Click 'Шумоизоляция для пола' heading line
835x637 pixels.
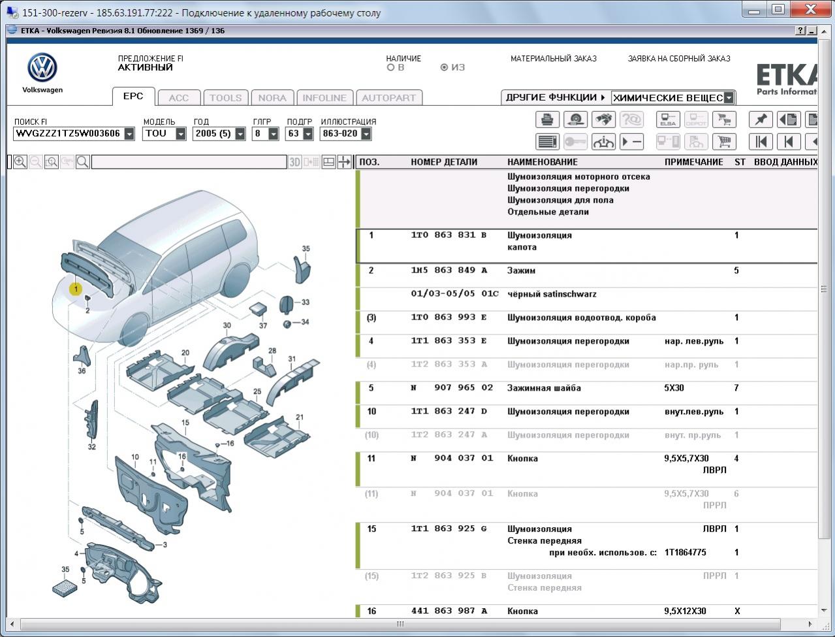[x=560, y=200]
